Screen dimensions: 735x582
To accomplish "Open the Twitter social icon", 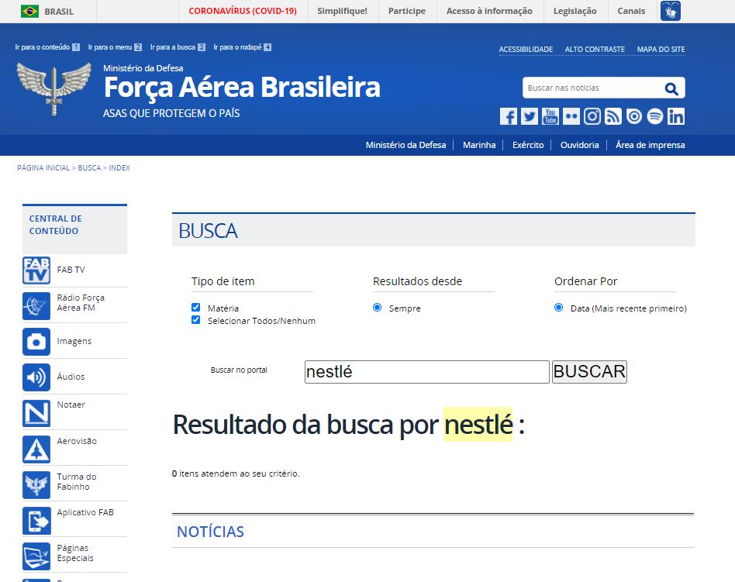I will pyautogui.click(x=530, y=116).
